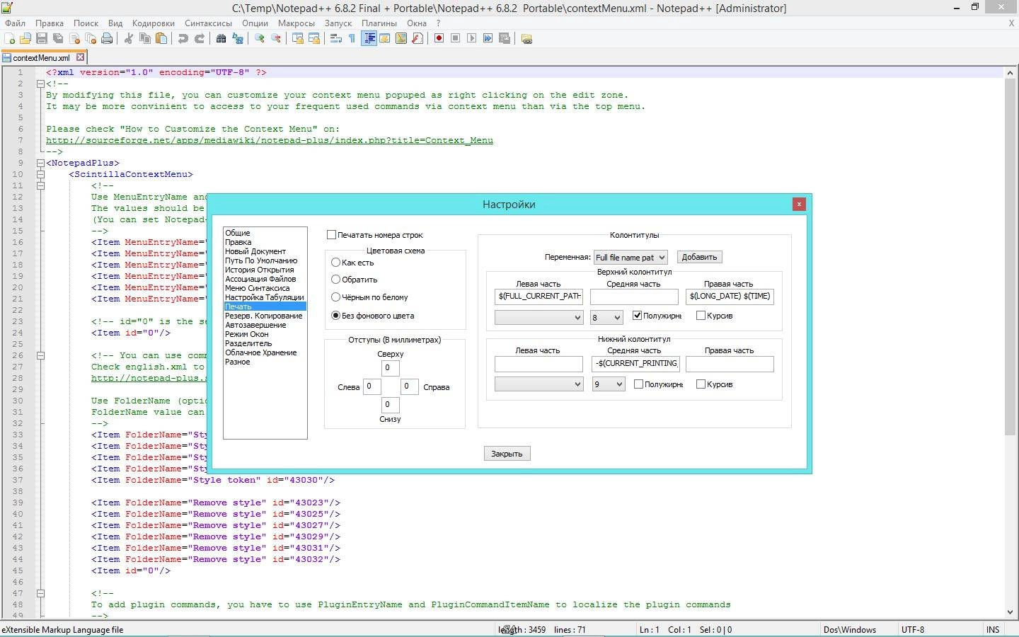
Task: Open the Function List icon
Action: coord(418,38)
